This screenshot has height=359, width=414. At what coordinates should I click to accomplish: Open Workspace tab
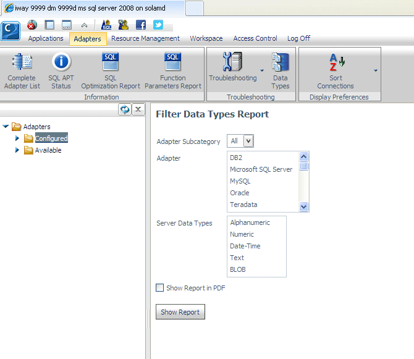pyautogui.click(x=206, y=38)
